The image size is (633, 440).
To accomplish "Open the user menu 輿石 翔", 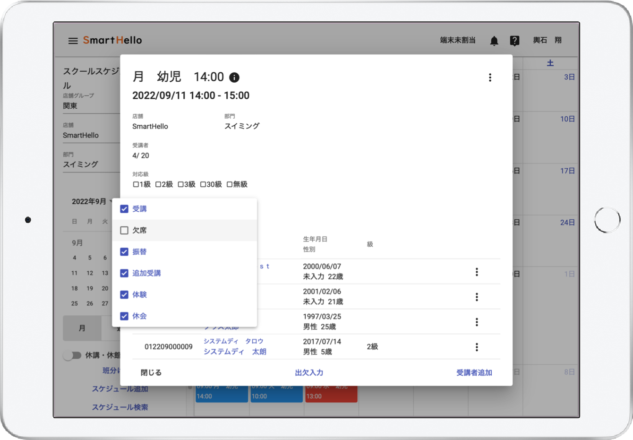I will 547,41.
